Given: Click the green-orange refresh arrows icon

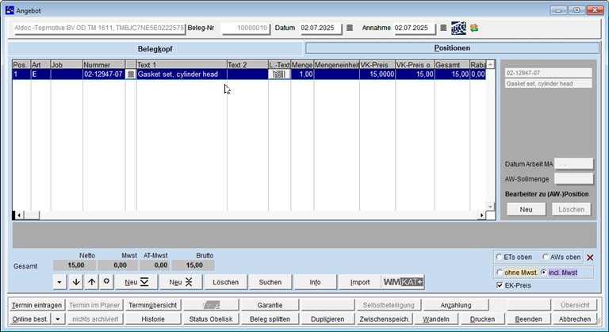Looking at the screenshot, I should (x=474, y=28).
